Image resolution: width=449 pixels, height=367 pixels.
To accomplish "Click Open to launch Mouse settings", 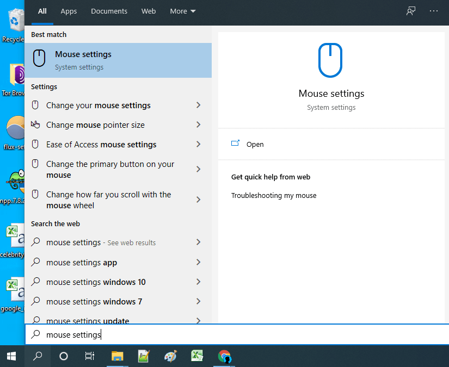I will tap(255, 144).
